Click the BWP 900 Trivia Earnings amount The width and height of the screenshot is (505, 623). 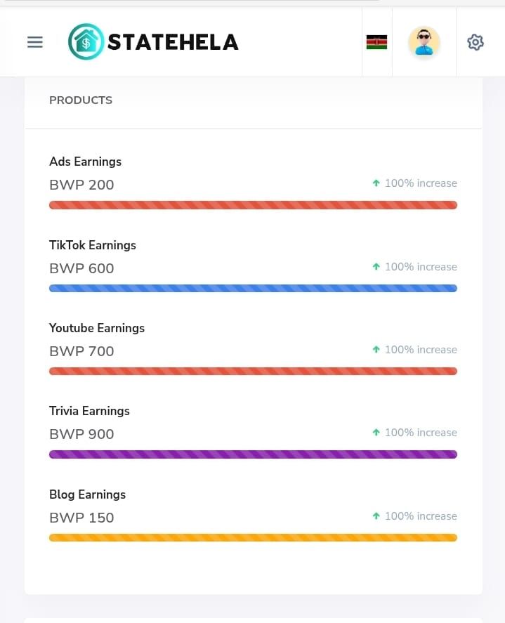tap(81, 434)
